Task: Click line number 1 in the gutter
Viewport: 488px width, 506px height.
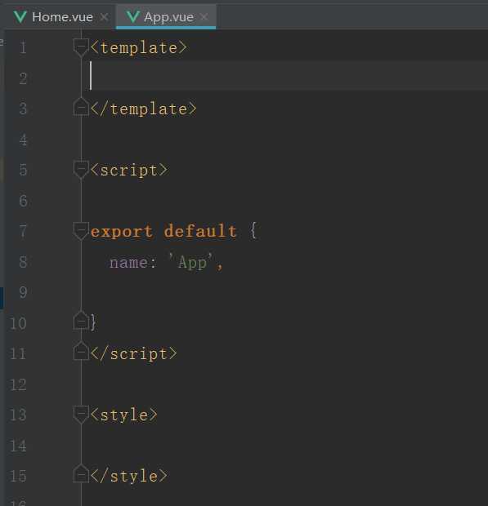Action: 23,48
